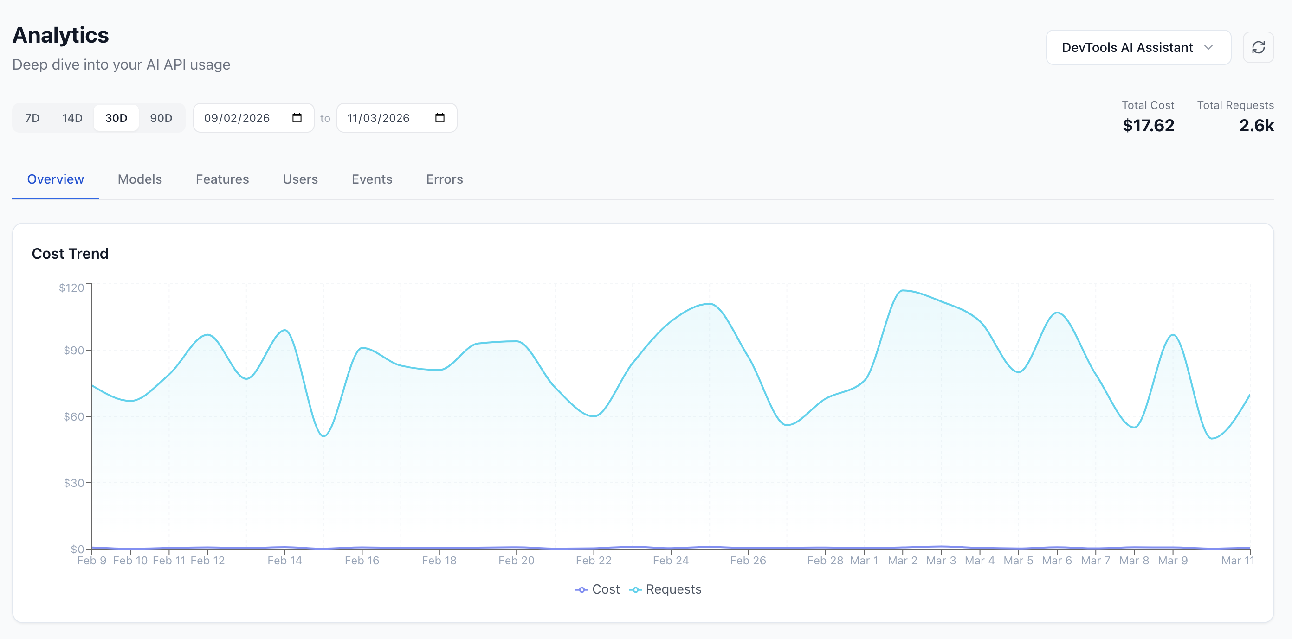
Task: Open the end date calendar picker
Action: point(440,118)
